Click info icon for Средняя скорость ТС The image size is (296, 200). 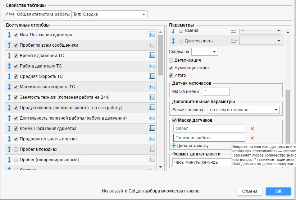(x=152, y=76)
